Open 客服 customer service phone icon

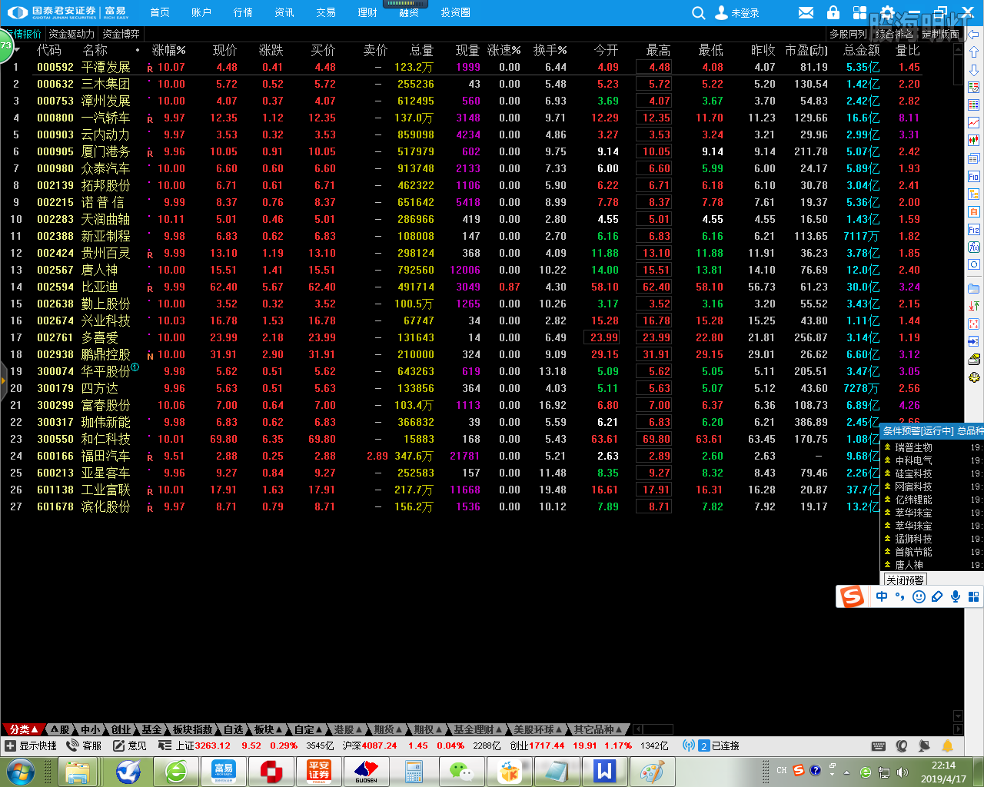click(x=72, y=745)
